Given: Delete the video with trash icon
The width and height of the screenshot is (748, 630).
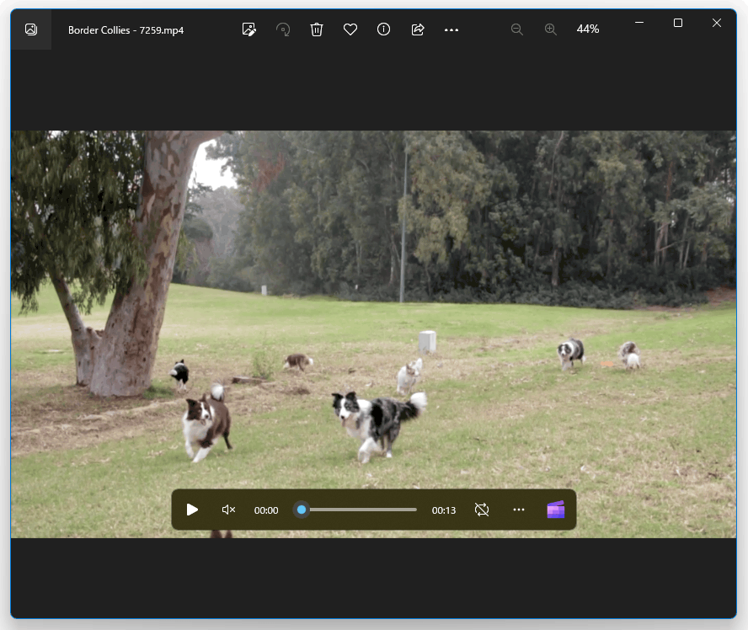Looking at the screenshot, I should (317, 29).
